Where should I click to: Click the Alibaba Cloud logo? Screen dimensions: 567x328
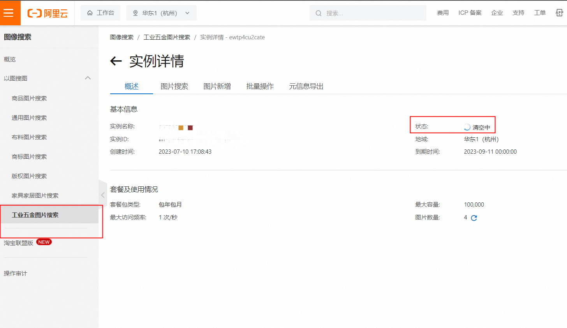point(48,13)
